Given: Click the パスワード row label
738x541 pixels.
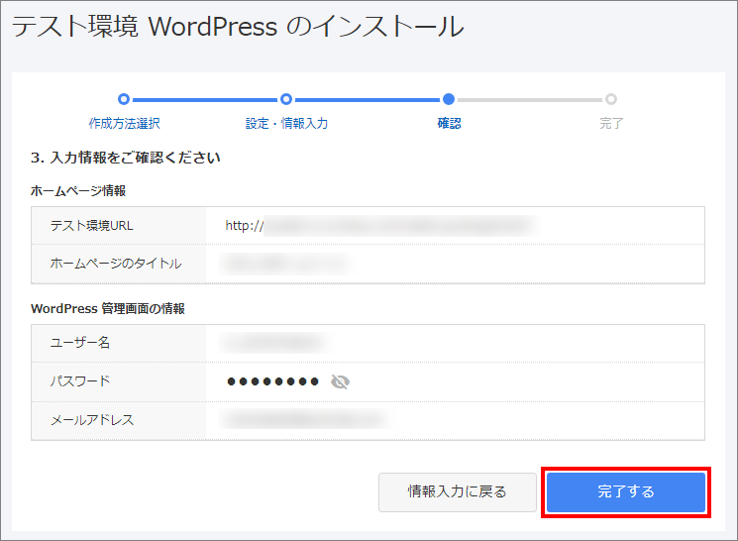Looking at the screenshot, I should pos(80,380).
